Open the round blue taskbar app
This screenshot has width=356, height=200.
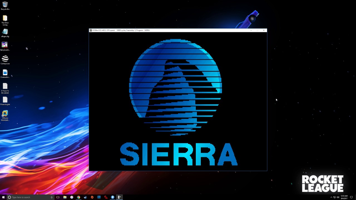113,197
